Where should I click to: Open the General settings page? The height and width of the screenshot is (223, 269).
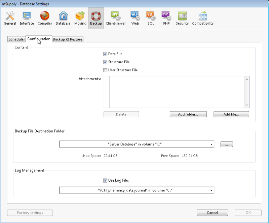tap(10, 17)
